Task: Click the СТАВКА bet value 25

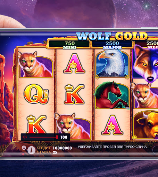Action: click(55, 152)
